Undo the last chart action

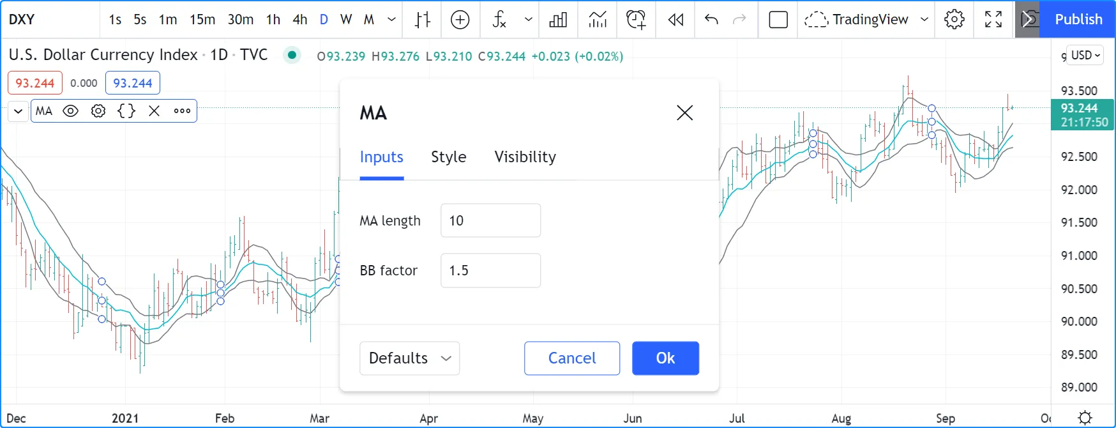tap(711, 20)
